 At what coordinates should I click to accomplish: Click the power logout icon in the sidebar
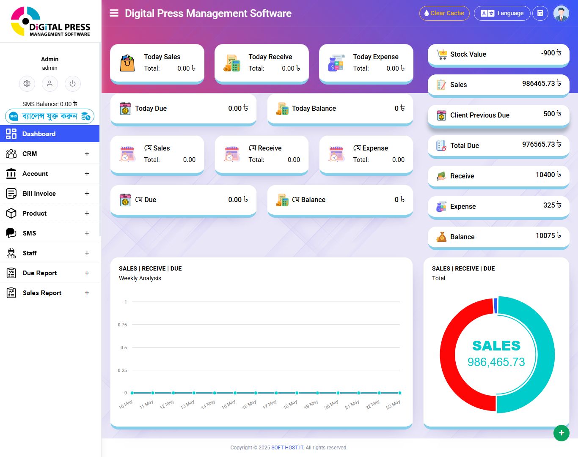click(x=72, y=84)
